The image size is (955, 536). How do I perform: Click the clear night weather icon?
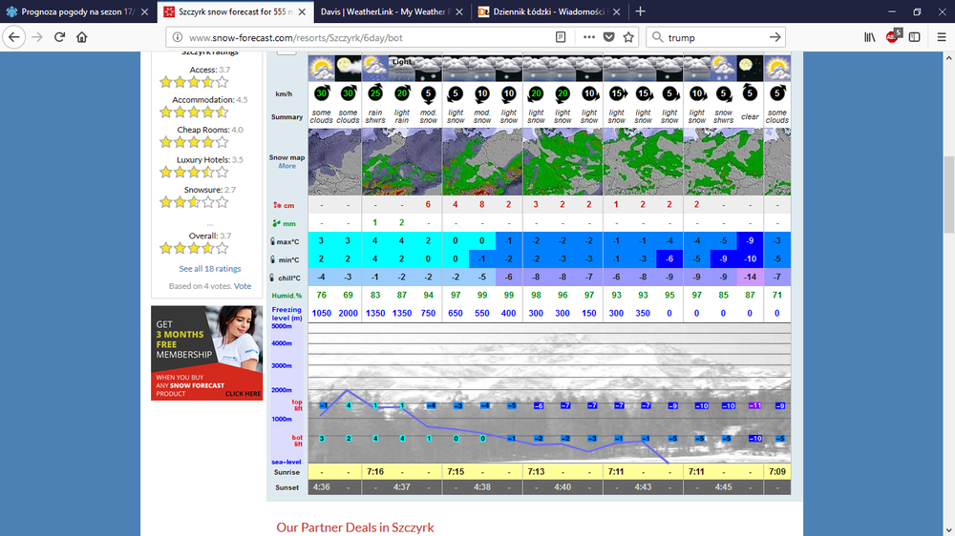[750, 68]
